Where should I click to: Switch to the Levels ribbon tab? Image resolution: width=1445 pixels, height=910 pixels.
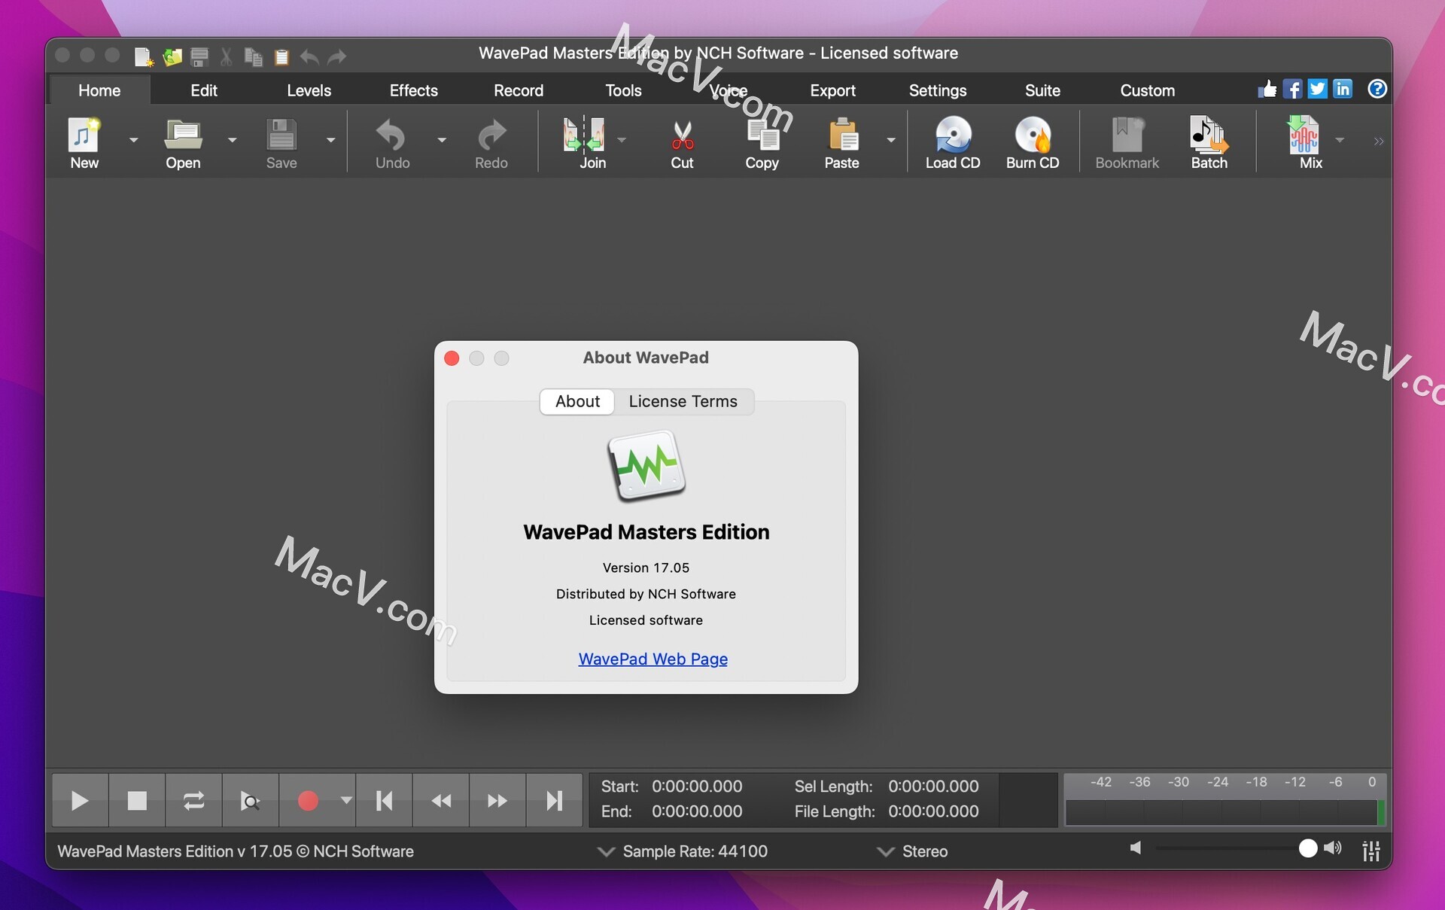point(309,90)
